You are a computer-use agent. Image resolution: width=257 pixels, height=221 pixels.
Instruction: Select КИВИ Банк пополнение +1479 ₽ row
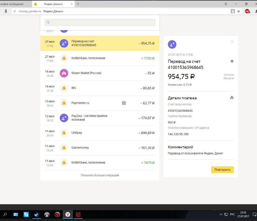(x=100, y=163)
